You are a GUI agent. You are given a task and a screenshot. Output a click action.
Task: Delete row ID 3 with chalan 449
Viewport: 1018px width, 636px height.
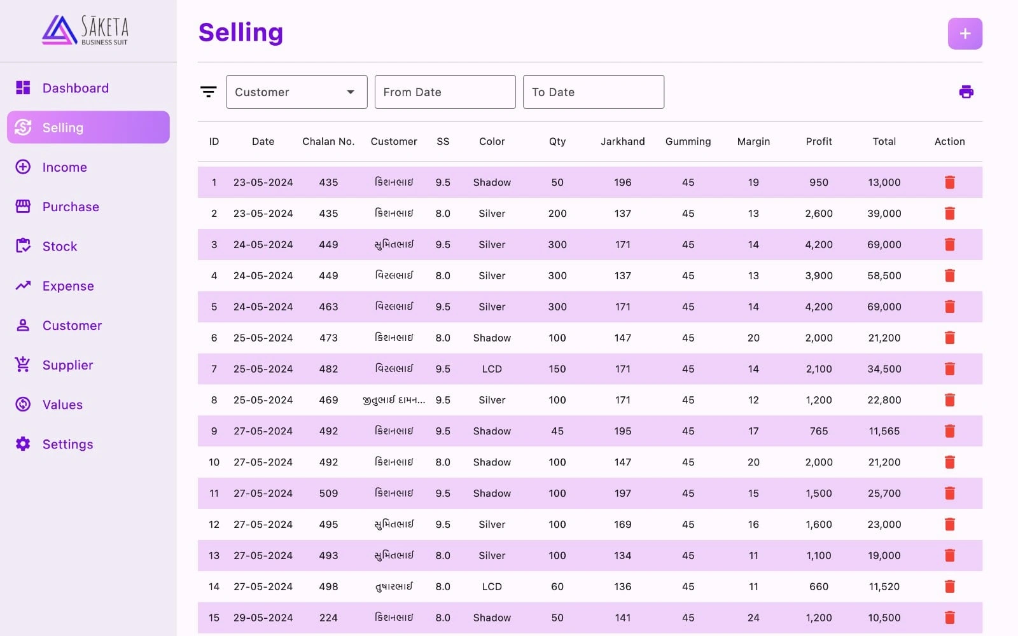coord(949,244)
